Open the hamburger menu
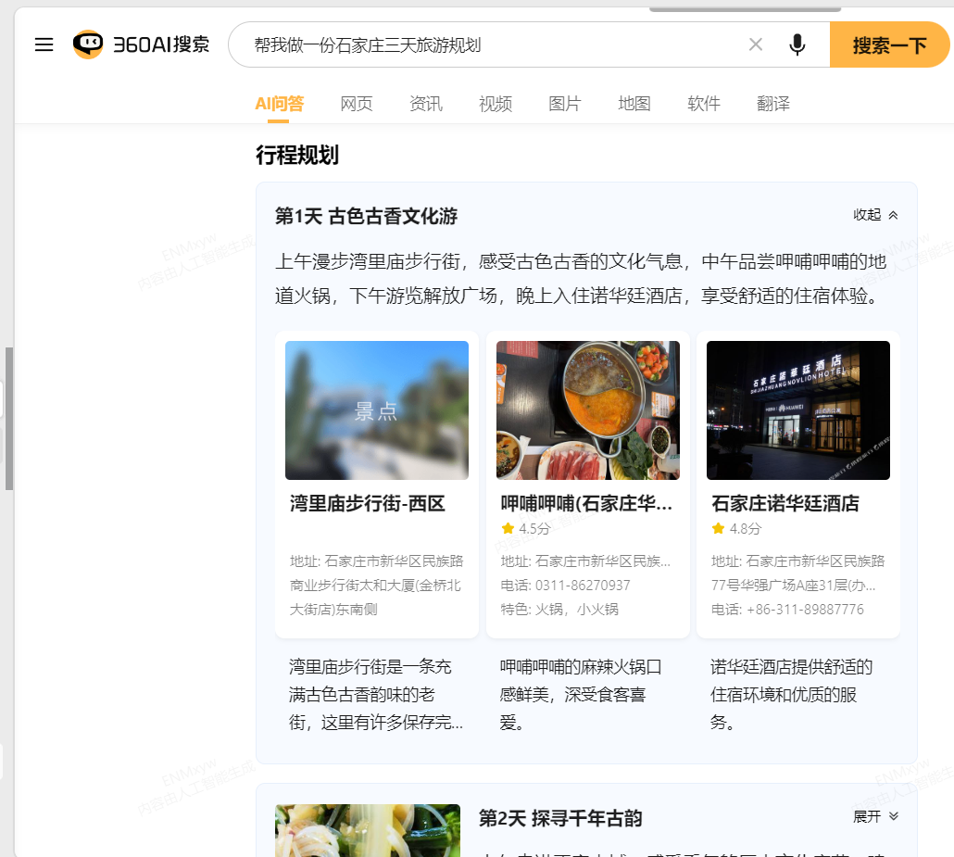Image resolution: width=954 pixels, height=857 pixels. click(x=44, y=44)
